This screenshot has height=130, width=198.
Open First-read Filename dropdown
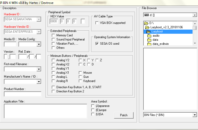pos(39,69)
